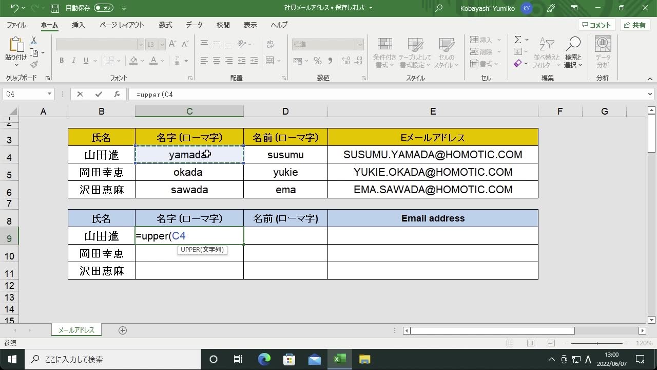Open the Name Box dropdown arrow
This screenshot has width=657, height=370.
tap(49, 94)
